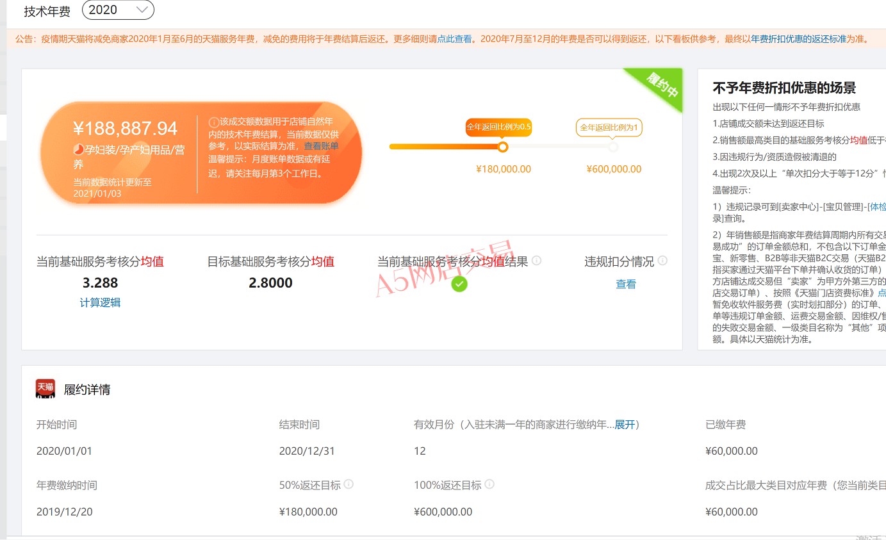This screenshot has height=540, width=886.
Task: Click the 2020/01/01 start date
Action: click(x=64, y=451)
